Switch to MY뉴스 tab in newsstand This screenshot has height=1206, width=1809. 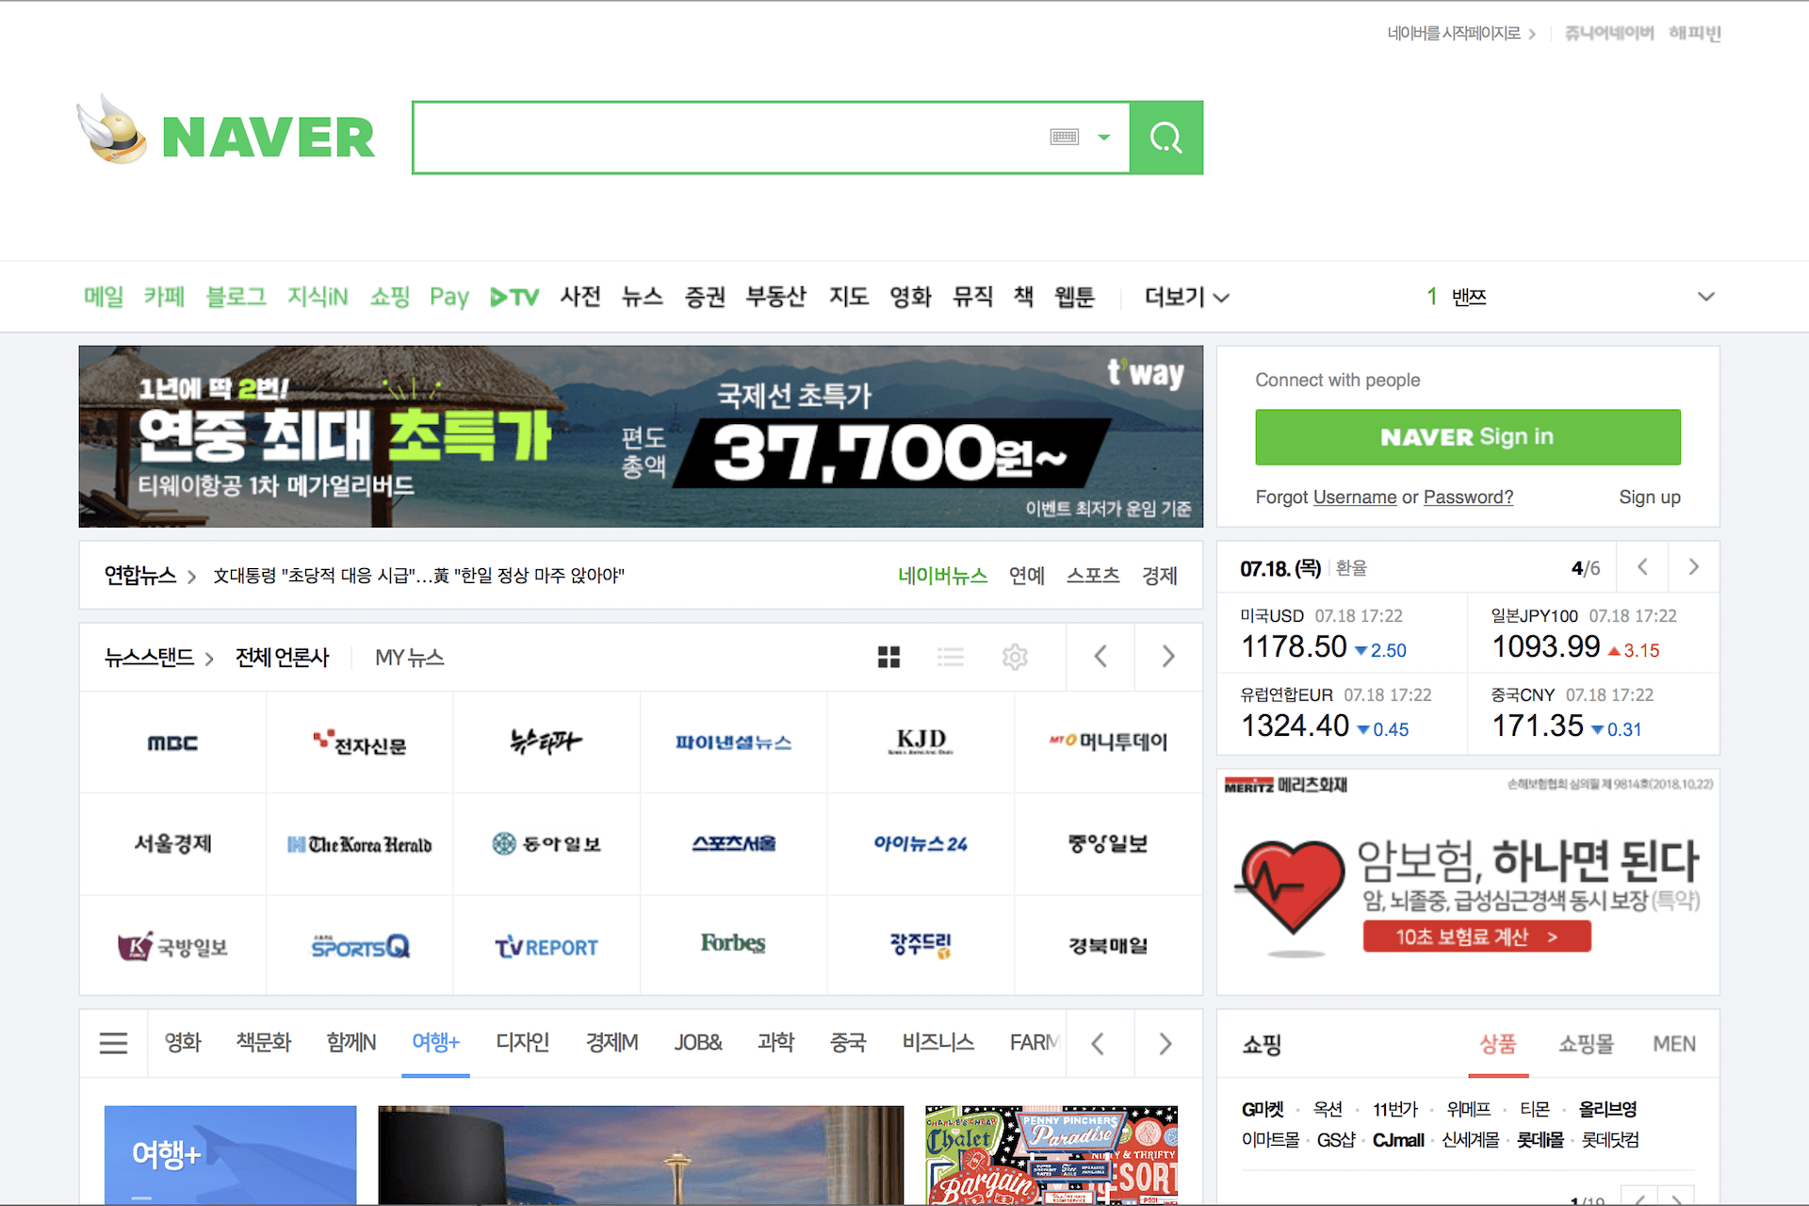point(409,658)
